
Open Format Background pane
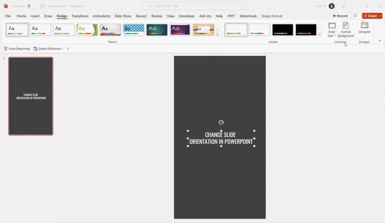346,30
